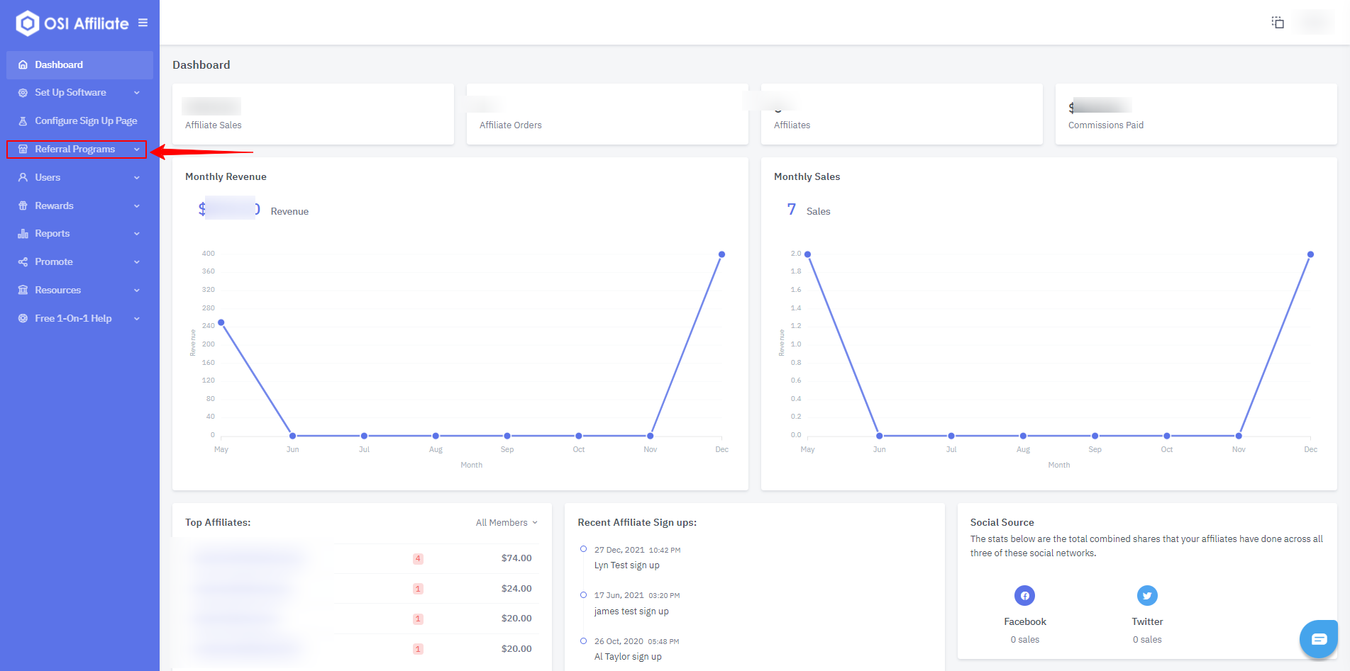The height and width of the screenshot is (671, 1350).
Task: Open Set Up Software menu item
Action: coord(79,93)
